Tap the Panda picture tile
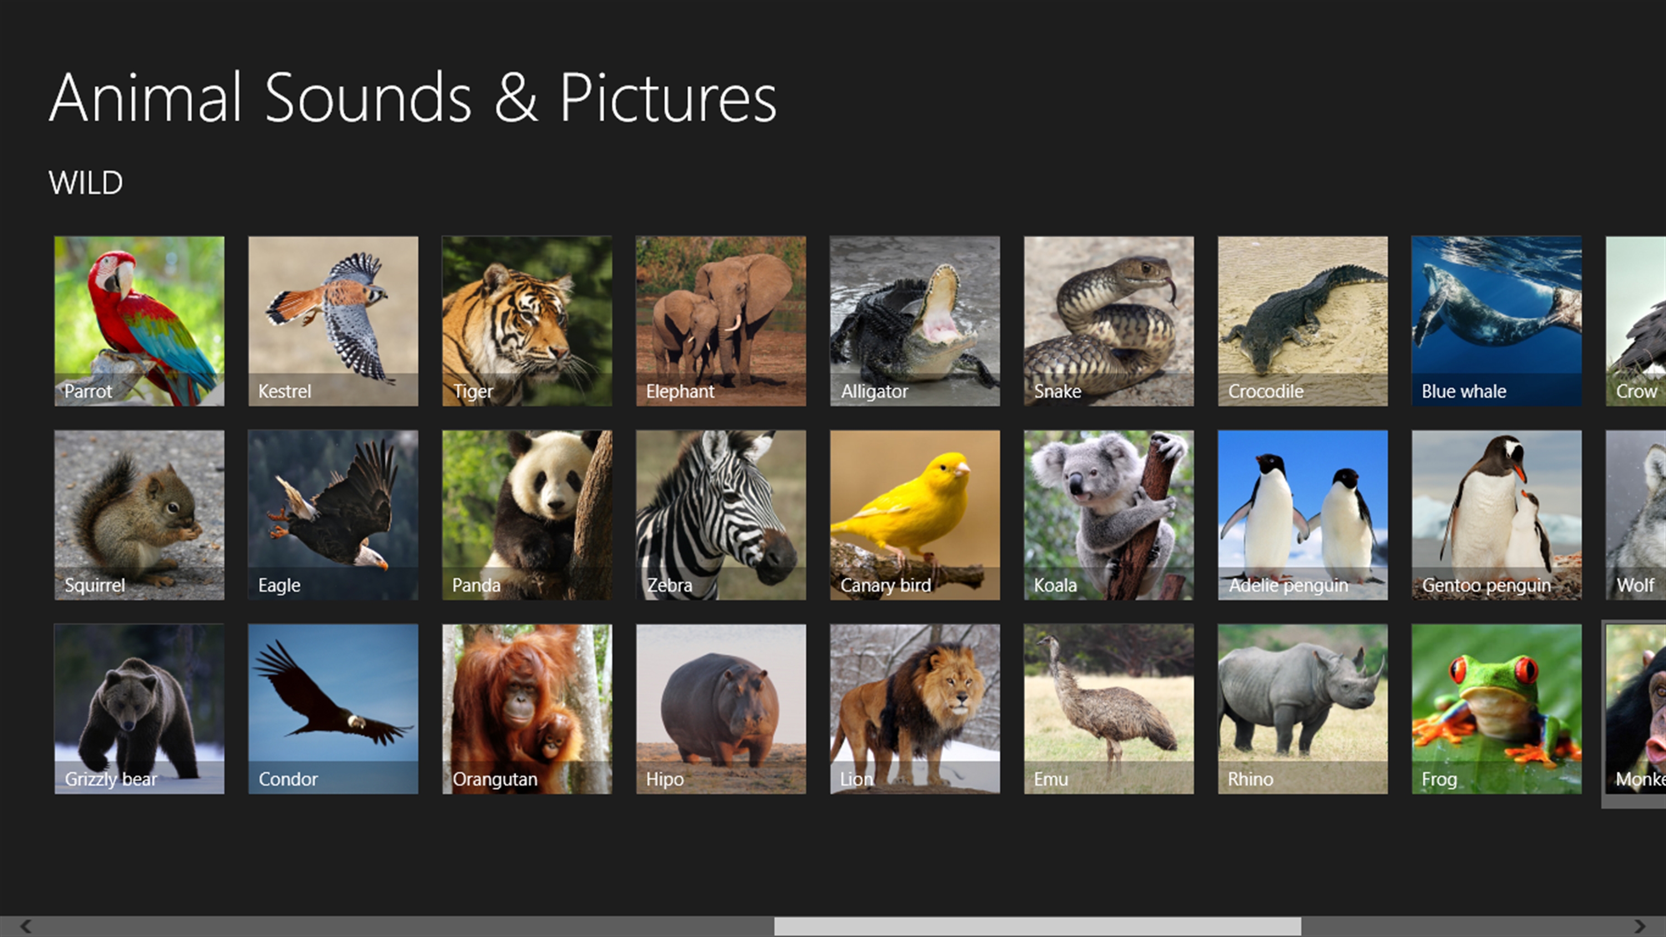 click(x=527, y=515)
